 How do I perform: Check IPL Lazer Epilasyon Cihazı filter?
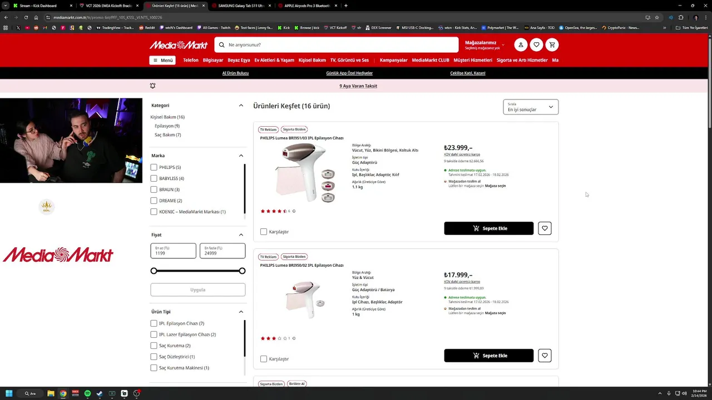coord(154,334)
